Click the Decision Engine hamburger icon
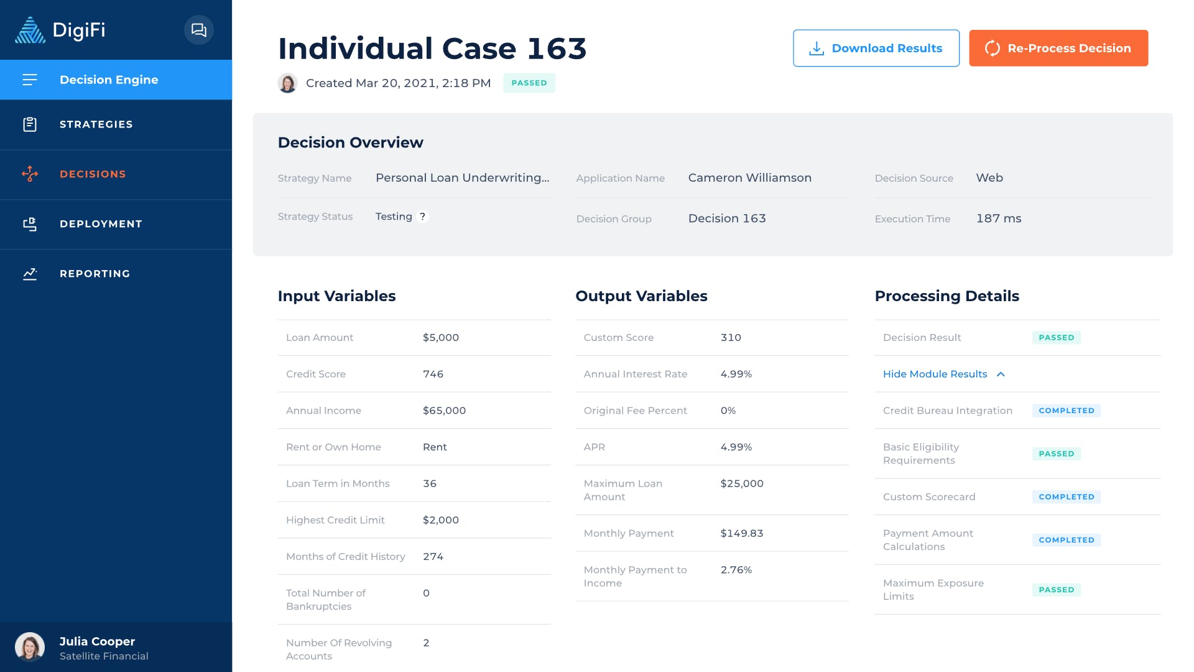 click(30, 80)
